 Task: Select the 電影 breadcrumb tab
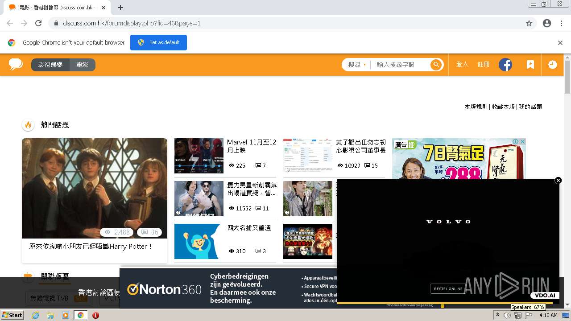83,65
